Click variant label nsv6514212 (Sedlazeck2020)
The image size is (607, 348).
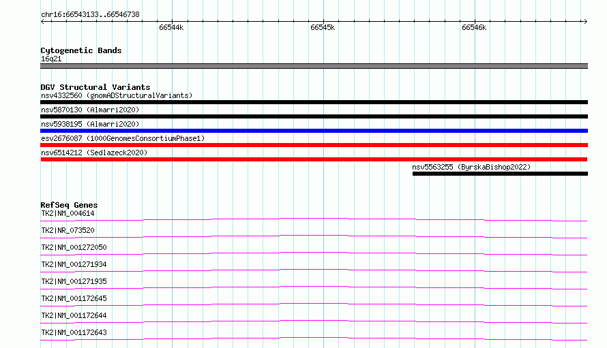[x=94, y=153]
